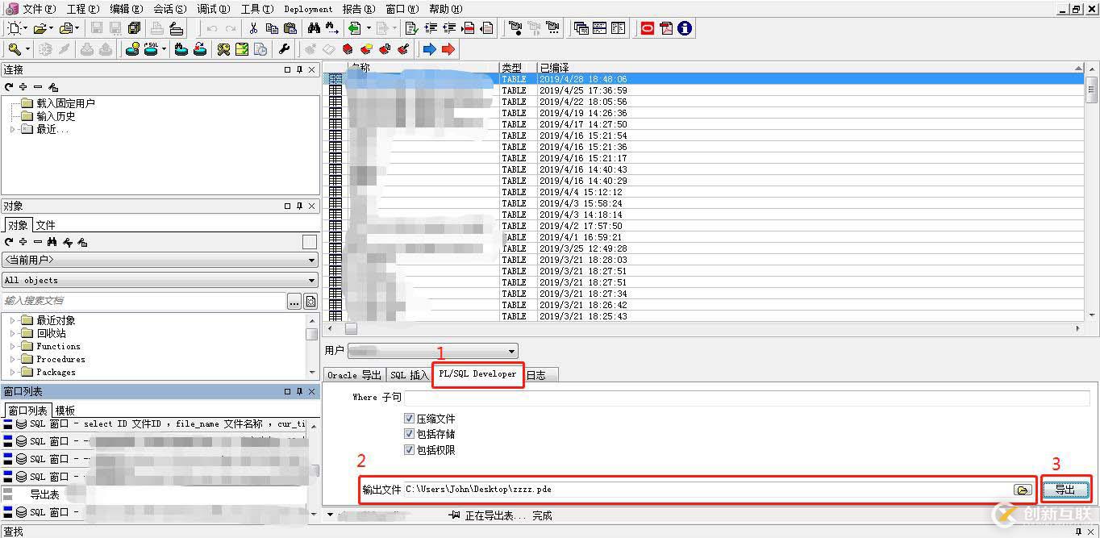The image size is (1100, 538).
Task: Click binoculars find icon in 对象 panel
Action: click(x=52, y=242)
